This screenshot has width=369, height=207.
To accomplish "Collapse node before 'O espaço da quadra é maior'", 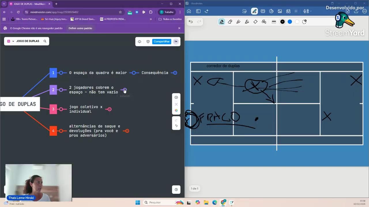I will 61,73.
